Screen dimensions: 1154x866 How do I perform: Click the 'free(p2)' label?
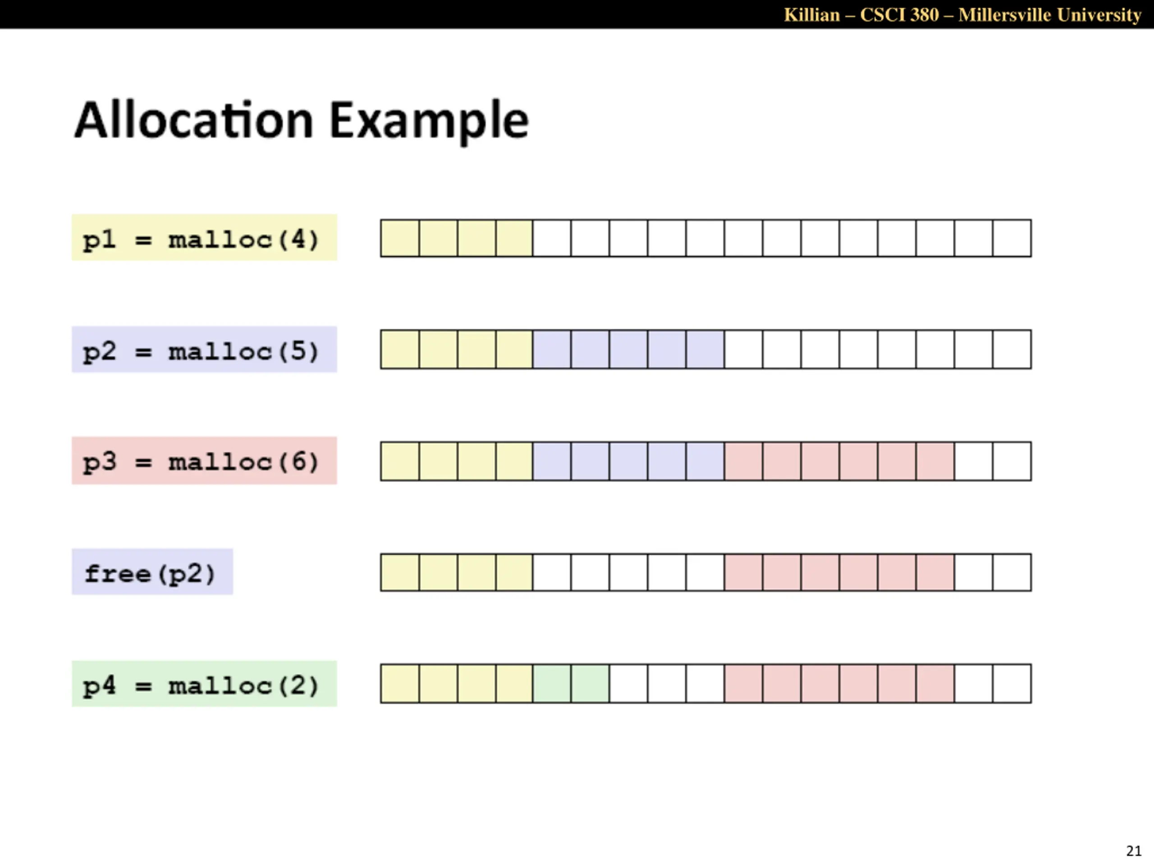tap(152, 571)
